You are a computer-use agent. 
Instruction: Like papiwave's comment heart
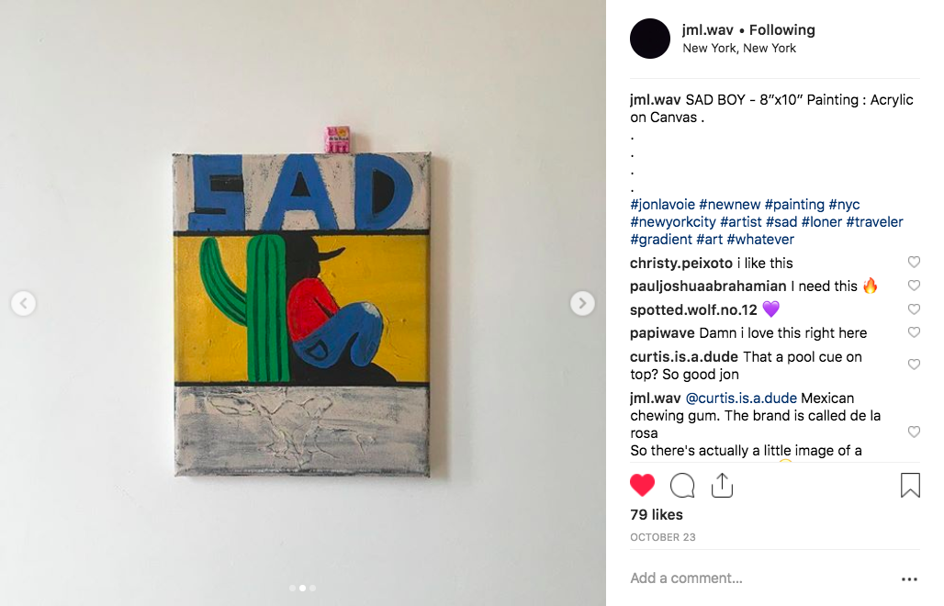tap(914, 332)
